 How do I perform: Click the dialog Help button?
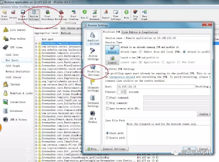pyautogui.click(x=92, y=149)
